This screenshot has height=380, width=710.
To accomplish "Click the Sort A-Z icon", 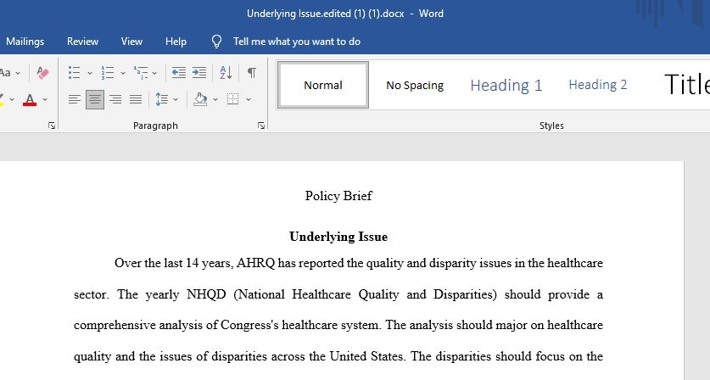I will [x=226, y=72].
